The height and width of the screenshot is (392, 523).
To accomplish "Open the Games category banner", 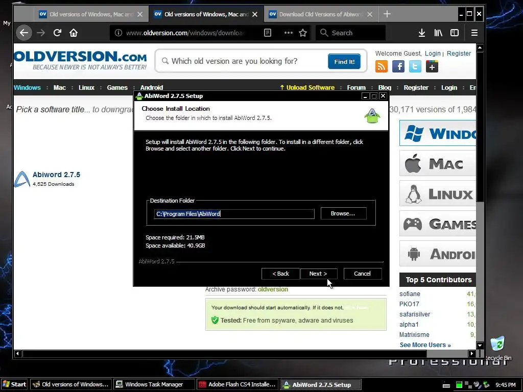I will coord(437,224).
